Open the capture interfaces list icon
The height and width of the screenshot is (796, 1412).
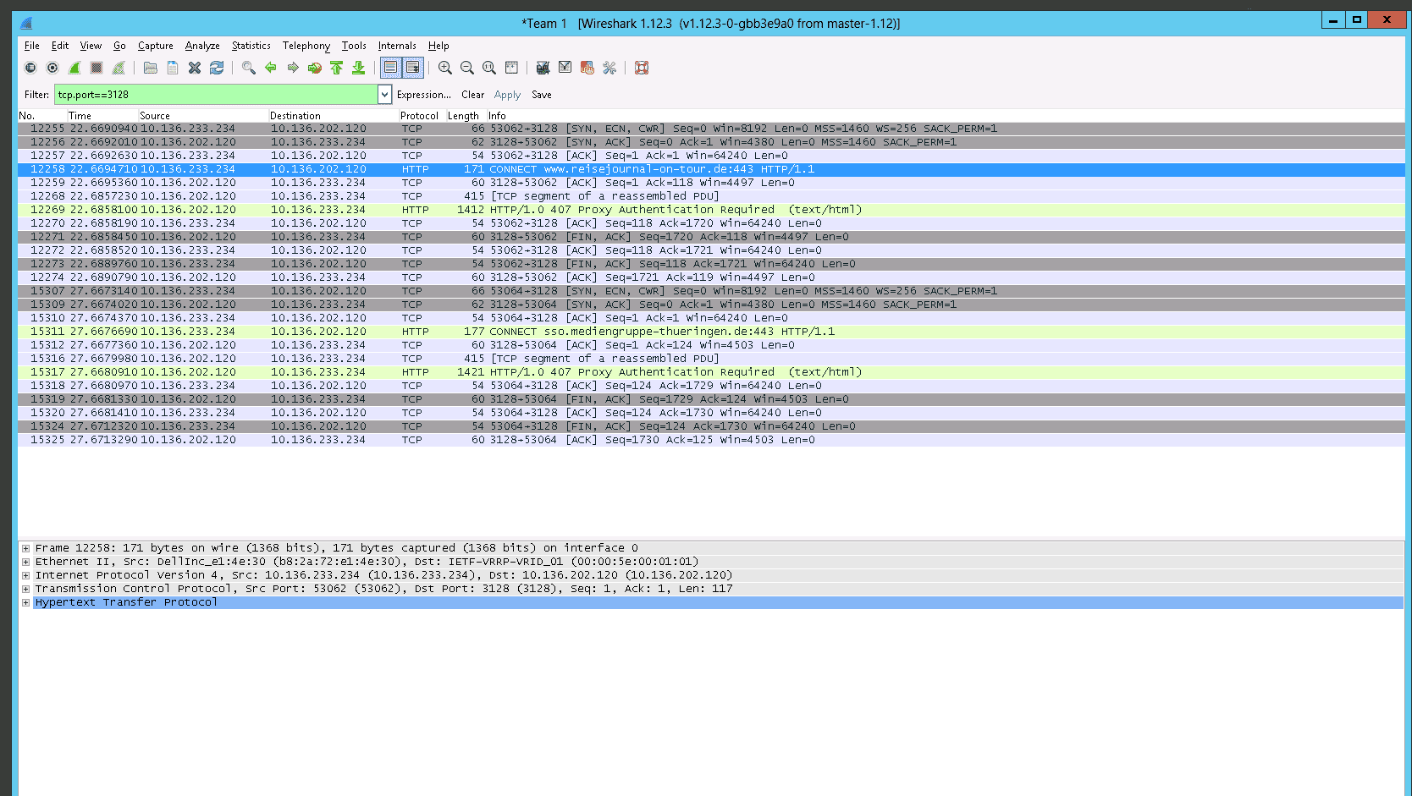[x=30, y=68]
